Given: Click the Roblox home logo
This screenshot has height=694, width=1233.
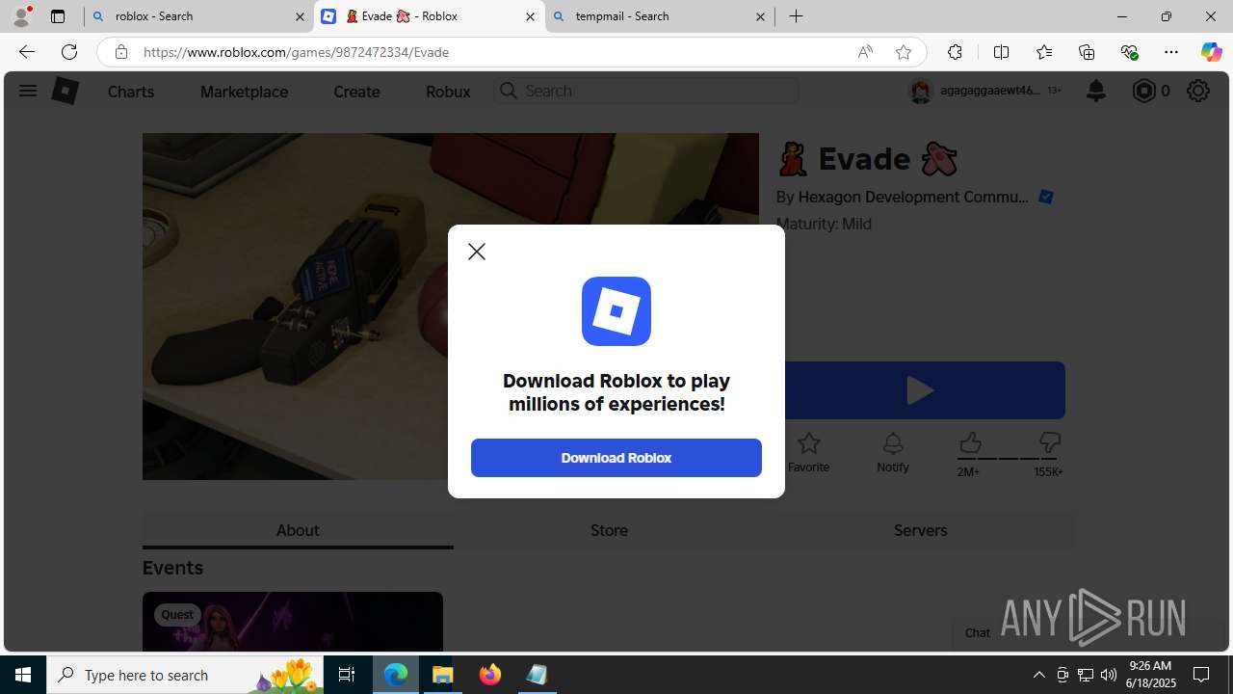Looking at the screenshot, I should click(65, 91).
